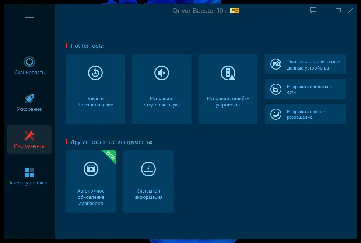Viewport: 361px width, 243px height.
Task: Click the system information monitor icon
Action: click(148, 169)
